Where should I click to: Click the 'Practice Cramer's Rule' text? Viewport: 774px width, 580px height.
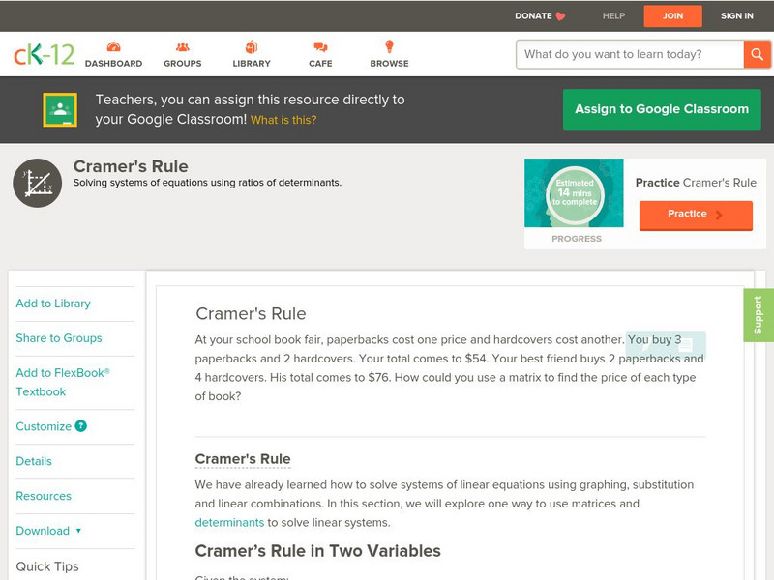(696, 183)
